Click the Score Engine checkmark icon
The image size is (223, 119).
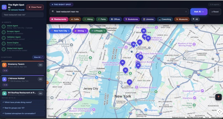coord(4,44)
